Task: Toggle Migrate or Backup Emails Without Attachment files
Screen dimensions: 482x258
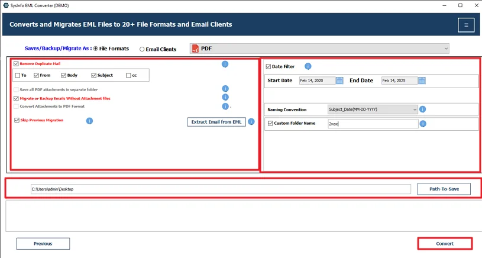Action: click(16, 98)
